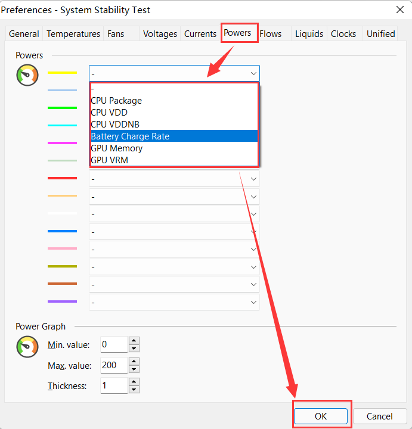Increase Max. value with up arrow
Viewport: 412px width, 429px height.
[134, 361]
